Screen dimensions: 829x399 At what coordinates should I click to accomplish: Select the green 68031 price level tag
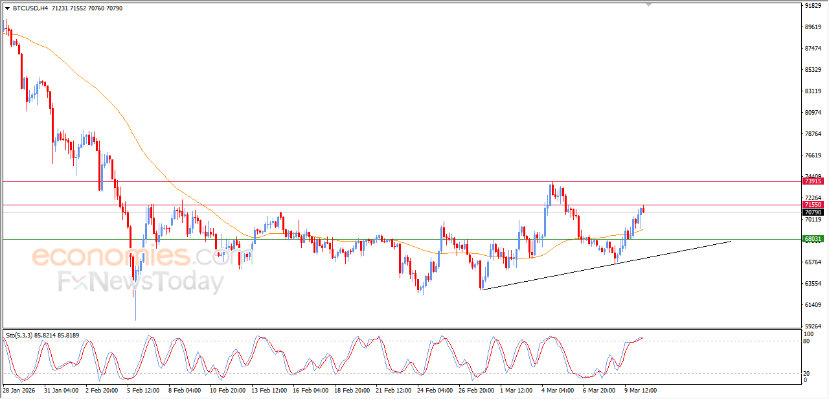(813, 239)
